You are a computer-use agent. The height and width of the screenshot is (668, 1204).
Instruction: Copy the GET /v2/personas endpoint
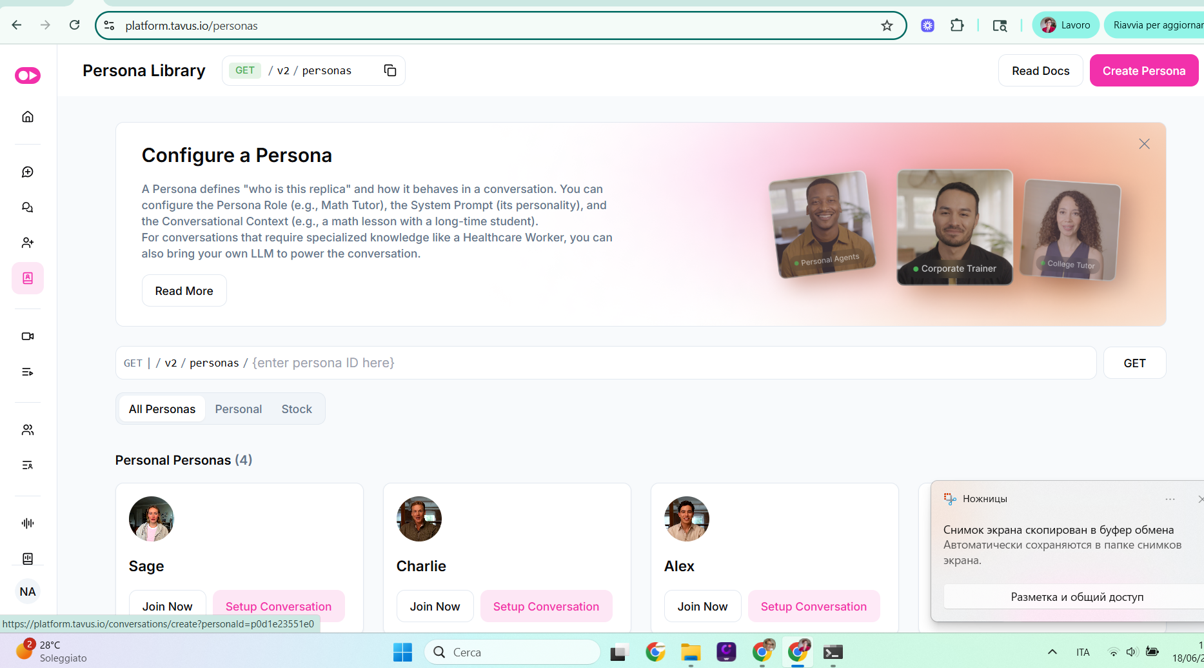pos(390,70)
